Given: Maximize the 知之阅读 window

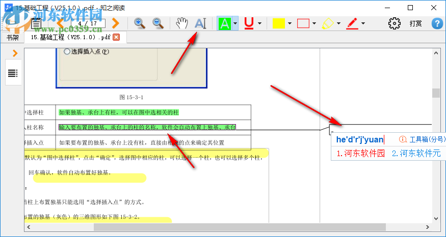Looking at the screenshot, I should [x=410, y=8].
